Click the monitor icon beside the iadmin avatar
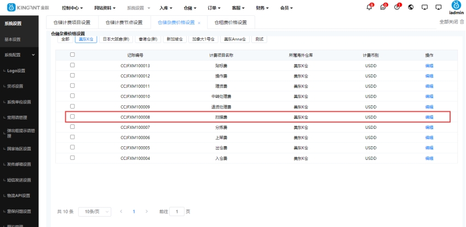The width and height of the screenshot is (466, 227). (439, 7)
